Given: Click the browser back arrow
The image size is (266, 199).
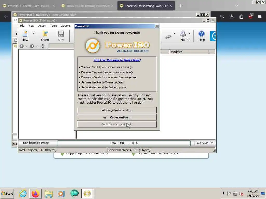Looking at the screenshot, I should click(6, 17).
